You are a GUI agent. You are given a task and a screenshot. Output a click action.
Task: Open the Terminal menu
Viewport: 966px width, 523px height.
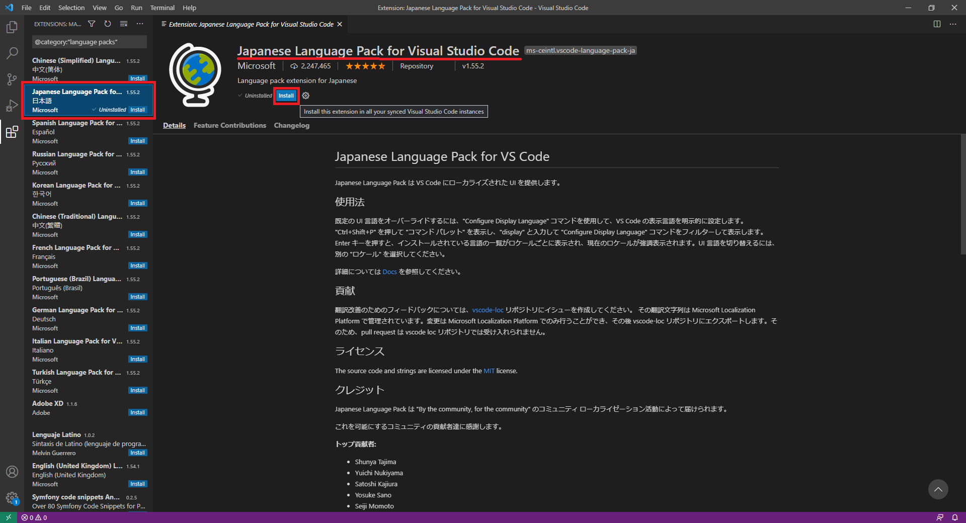click(163, 8)
